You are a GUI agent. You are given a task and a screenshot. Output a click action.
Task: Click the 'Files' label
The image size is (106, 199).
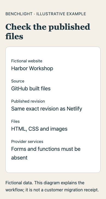(15, 121)
